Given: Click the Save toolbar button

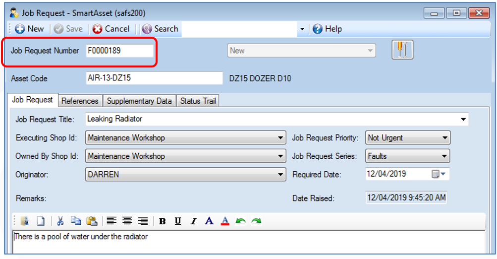Looking at the screenshot, I should coord(68,29).
